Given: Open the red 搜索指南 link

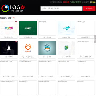Looking at the screenshot, I should click(x=66, y=2).
